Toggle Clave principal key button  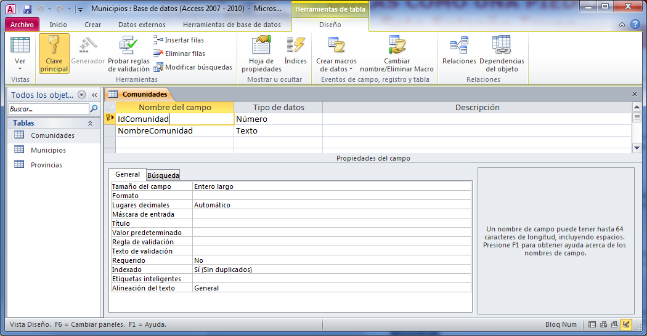click(x=54, y=54)
